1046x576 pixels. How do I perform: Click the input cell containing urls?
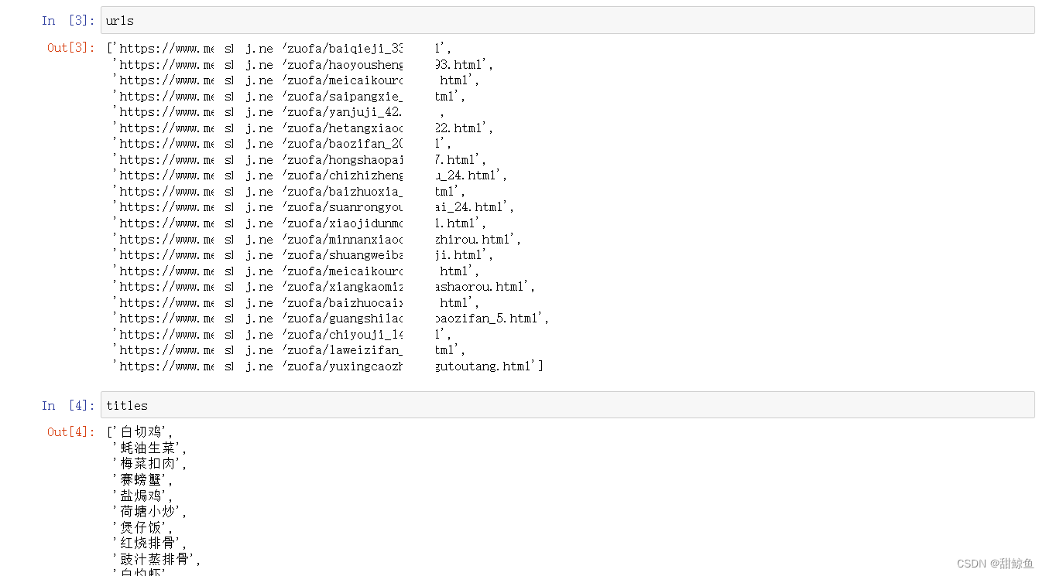click(568, 20)
